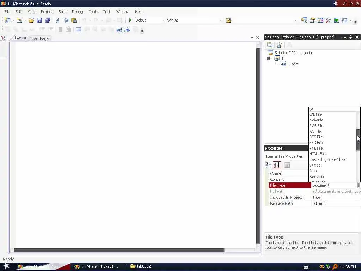Click the Navigate Forward icon in second toolbar

point(127,30)
